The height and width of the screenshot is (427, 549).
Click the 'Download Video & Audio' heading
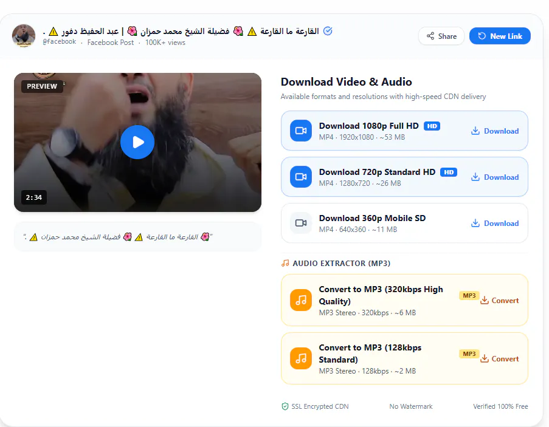[x=347, y=82]
